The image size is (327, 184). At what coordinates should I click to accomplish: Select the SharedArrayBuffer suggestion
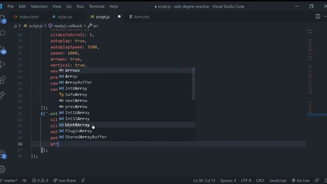pos(127,137)
